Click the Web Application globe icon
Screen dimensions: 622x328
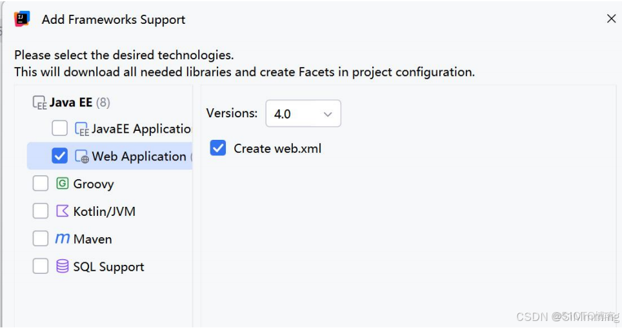pyautogui.click(x=82, y=157)
